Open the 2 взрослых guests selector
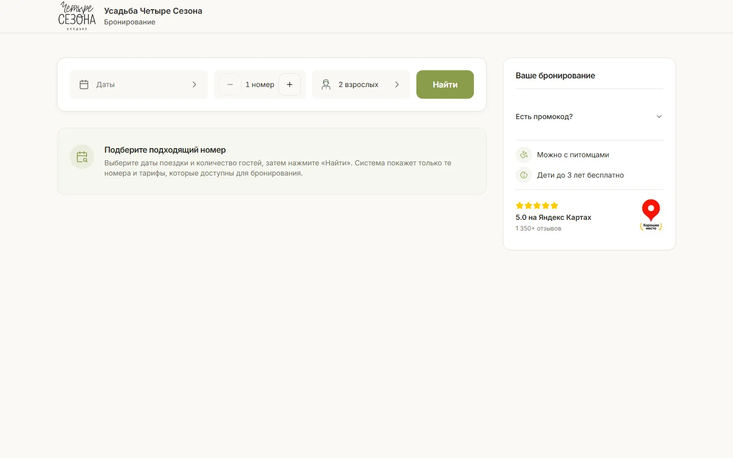Screen dimensions: 733x458 pyautogui.click(x=361, y=84)
